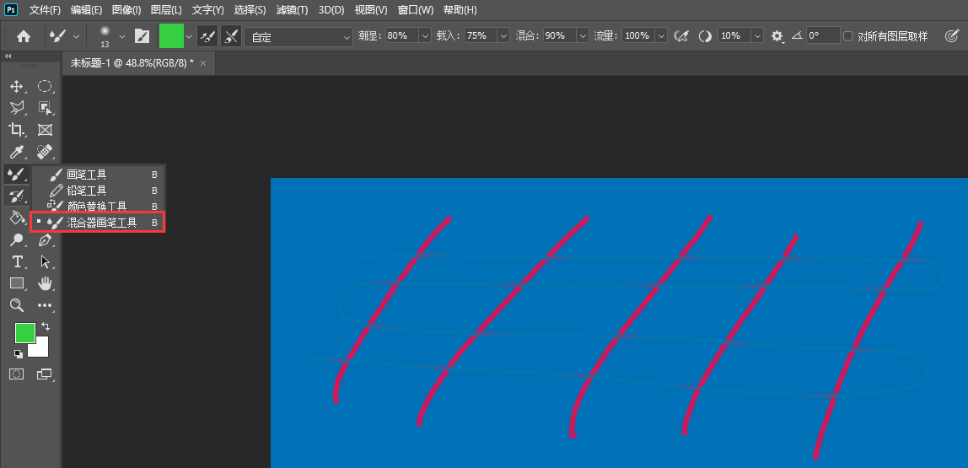Open the 流量 value dropdown arrow

661,35
